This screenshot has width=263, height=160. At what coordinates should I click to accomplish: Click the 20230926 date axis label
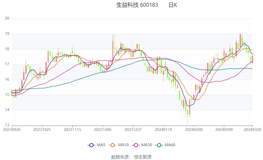[12, 130]
